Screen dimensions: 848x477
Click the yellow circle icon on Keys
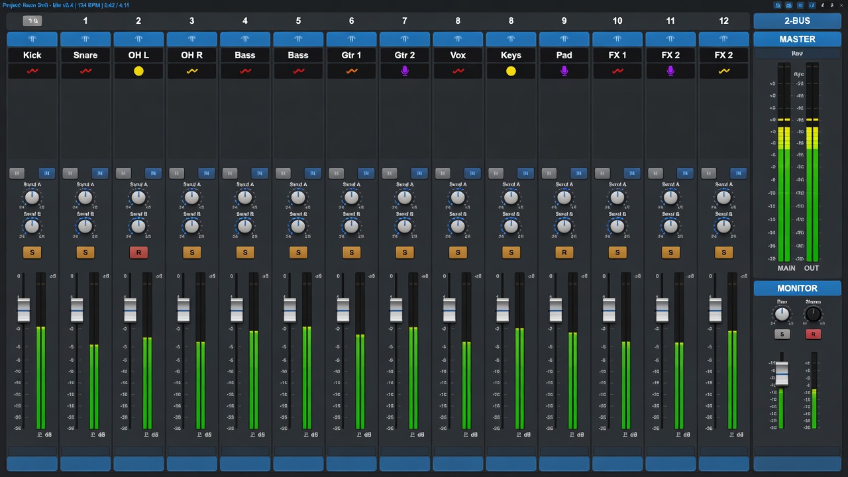click(x=511, y=71)
